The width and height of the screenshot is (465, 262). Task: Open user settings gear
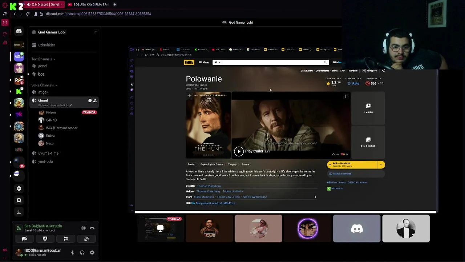(x=92, y=253)
